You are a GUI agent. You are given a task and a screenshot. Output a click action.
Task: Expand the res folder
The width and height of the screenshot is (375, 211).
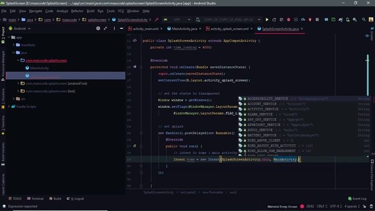coord(13,98)
